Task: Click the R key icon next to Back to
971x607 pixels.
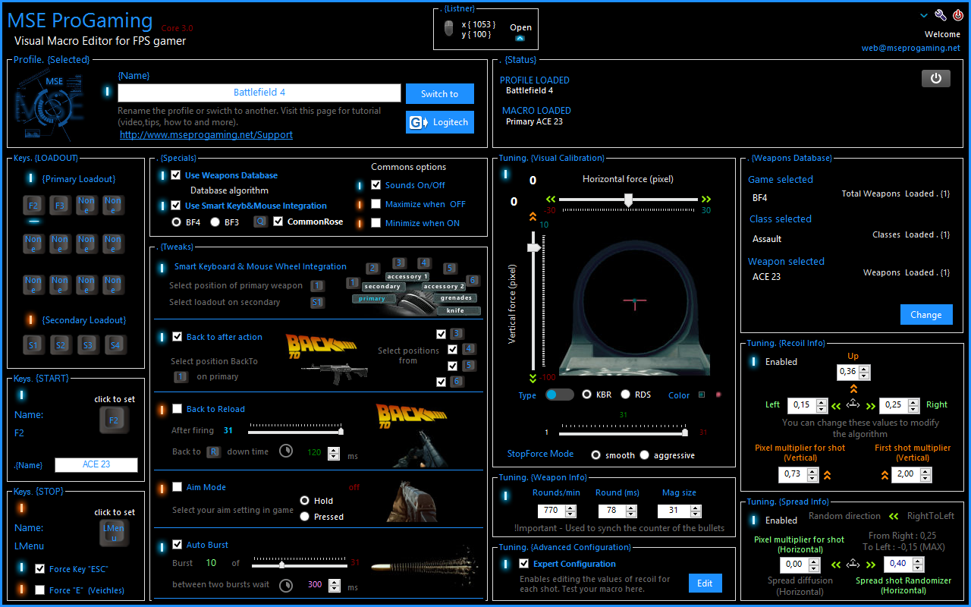Action: tap(214, 451)
